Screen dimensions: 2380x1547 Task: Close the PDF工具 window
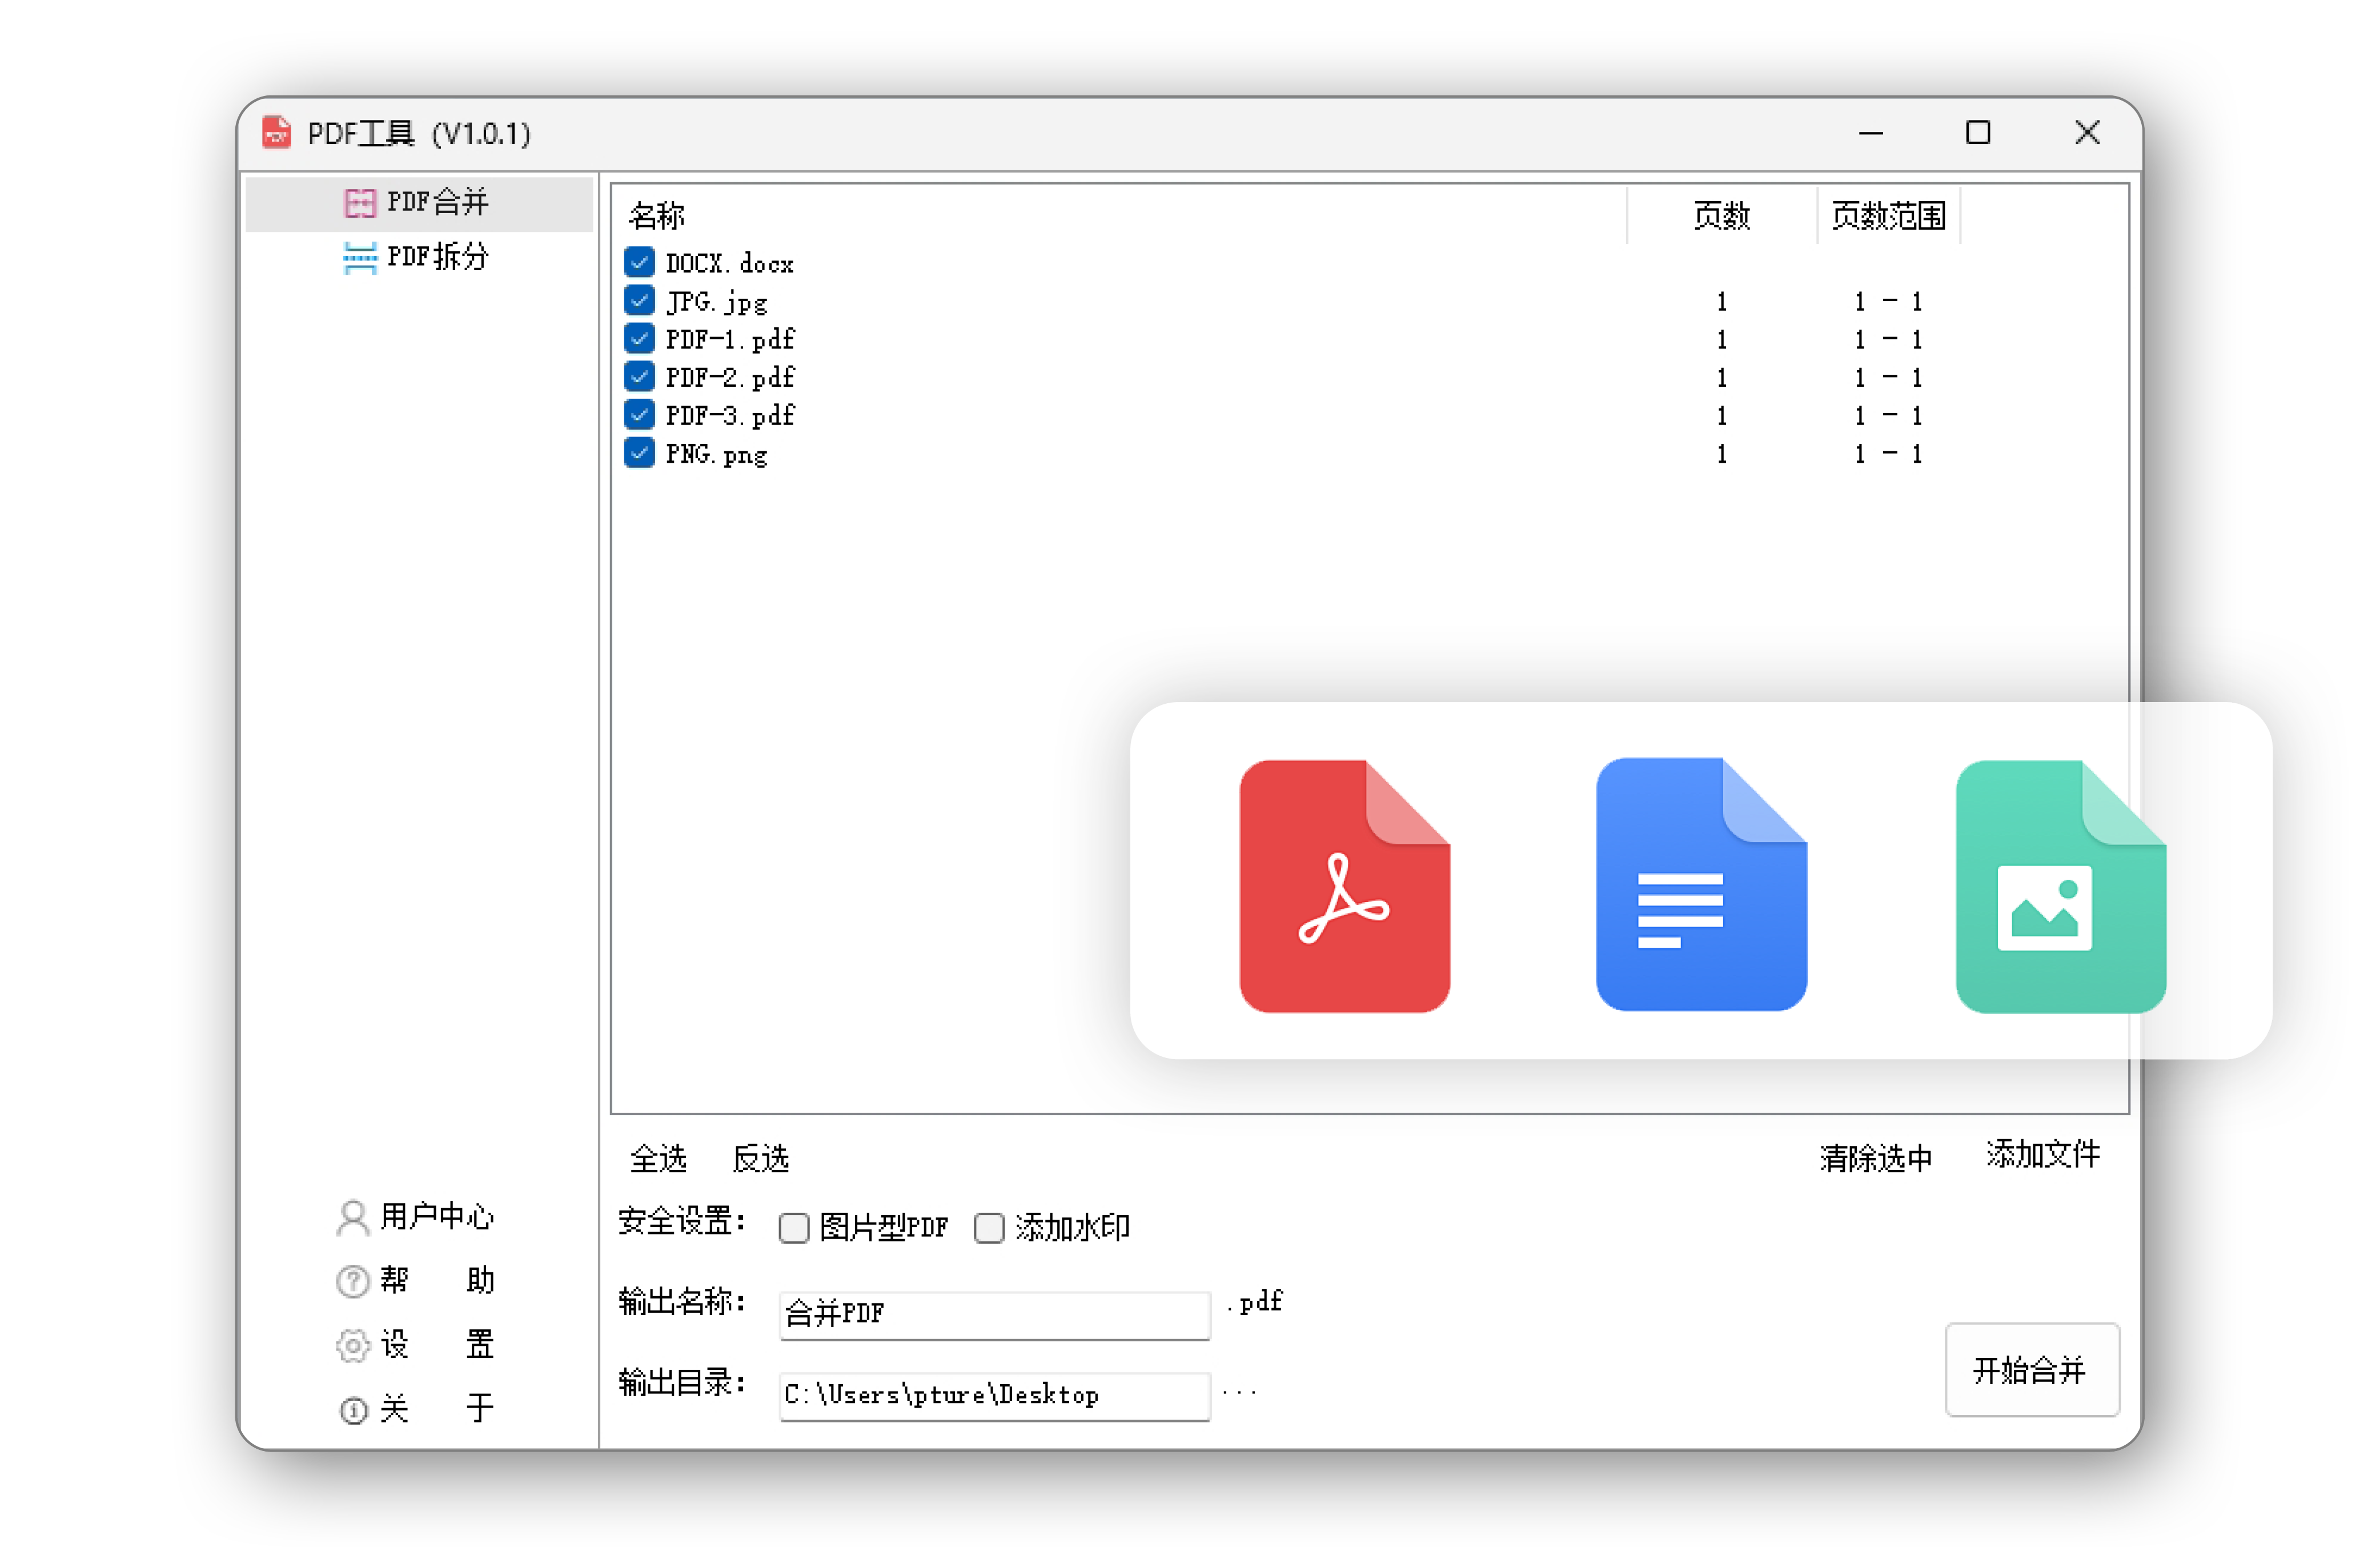click(x=2087, y=133)
